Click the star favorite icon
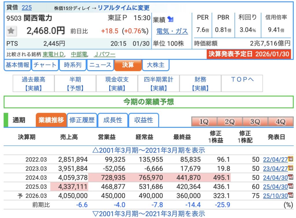 pyautogui.click(x=11, y=31)
